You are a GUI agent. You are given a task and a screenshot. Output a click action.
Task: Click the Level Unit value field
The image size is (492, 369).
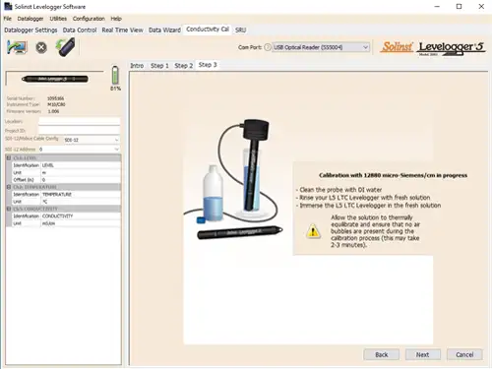(81, 172)
